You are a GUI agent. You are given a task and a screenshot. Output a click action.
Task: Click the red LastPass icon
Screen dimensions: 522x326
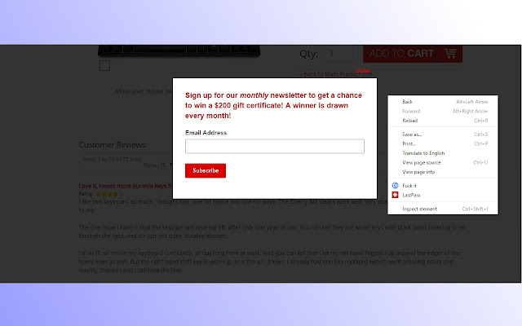[395, 195]
